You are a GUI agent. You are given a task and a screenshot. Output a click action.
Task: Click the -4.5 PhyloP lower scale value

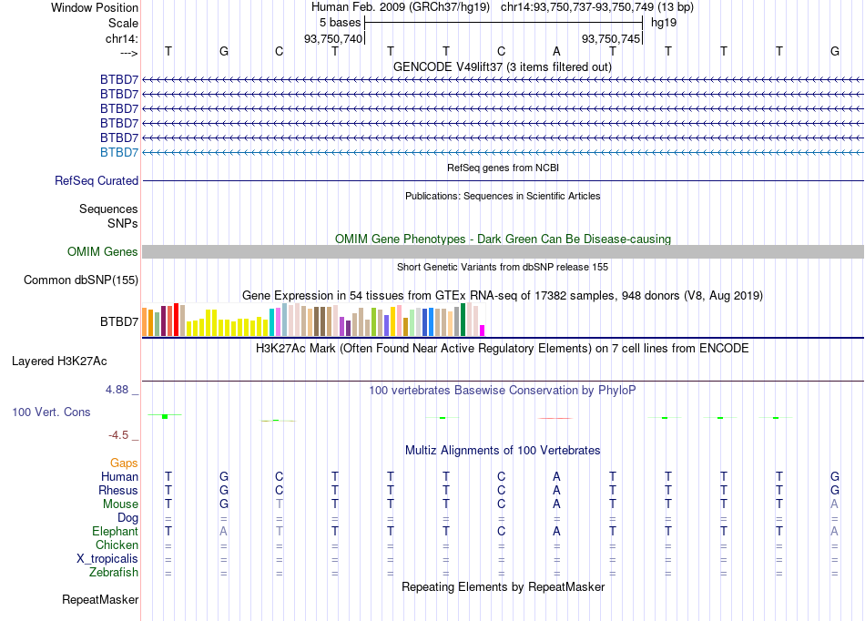tap(118, 435)
